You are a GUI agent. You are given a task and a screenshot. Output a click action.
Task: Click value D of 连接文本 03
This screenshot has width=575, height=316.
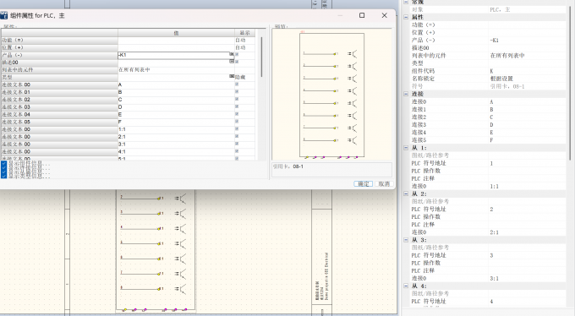[x=120, y=107]
